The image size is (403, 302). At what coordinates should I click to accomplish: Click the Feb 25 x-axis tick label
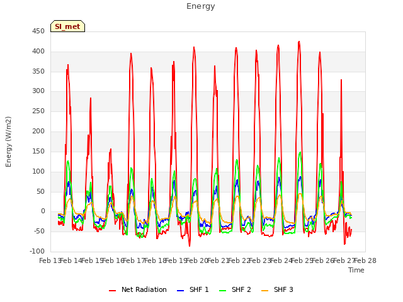302,260
